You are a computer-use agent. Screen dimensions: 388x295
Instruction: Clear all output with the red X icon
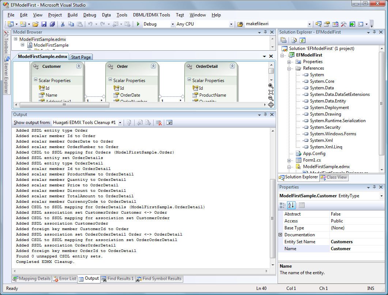point(159,123)
